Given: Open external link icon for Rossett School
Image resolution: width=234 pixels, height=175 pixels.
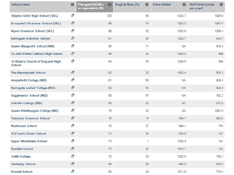Looking at the screenshot, I should [x=72, y=171].
